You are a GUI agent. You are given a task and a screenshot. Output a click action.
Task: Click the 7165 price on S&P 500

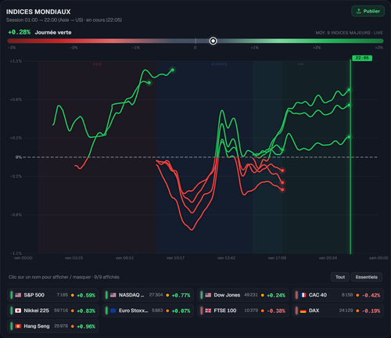click(63, 295)
